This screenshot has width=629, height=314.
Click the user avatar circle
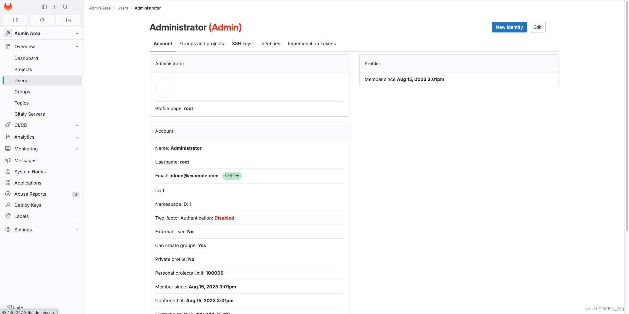[x=166, y=88]
